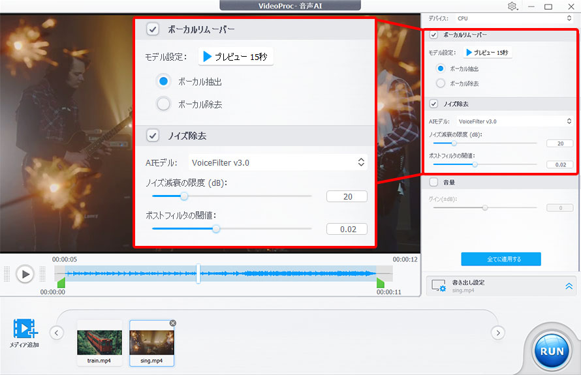Image resolution: width=581 pixels, height=375 pixels.
Task: Select ボーカル除去 radio in right sidebar
Action: click(441, 83)
